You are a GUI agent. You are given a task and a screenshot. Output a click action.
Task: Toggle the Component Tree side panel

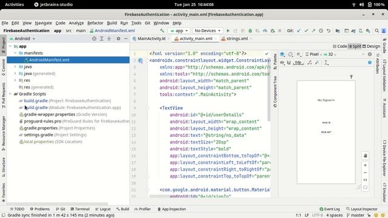click(275, 91)
